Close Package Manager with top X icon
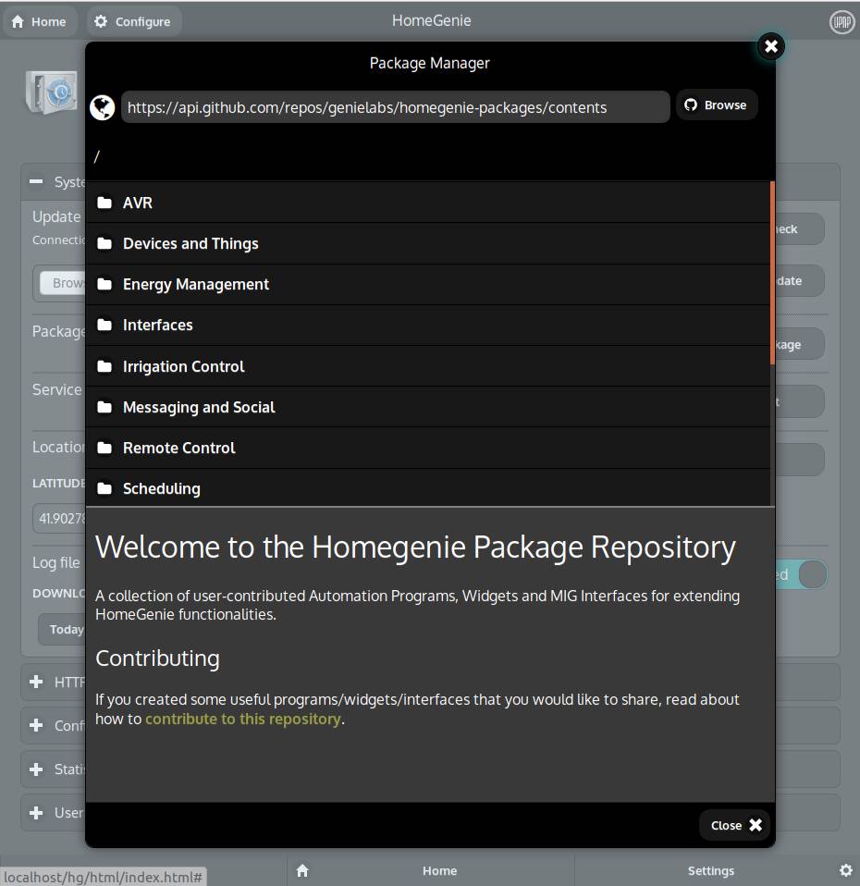 770,46
